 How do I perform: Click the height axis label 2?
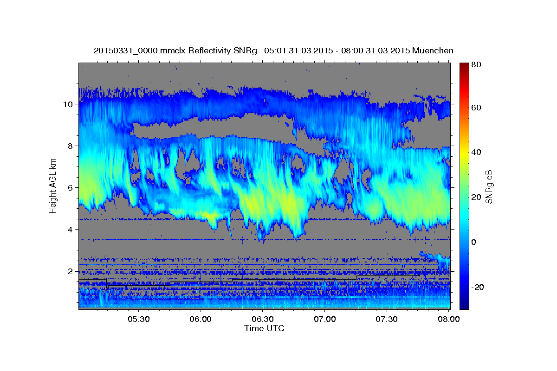(x=70, y=271)
